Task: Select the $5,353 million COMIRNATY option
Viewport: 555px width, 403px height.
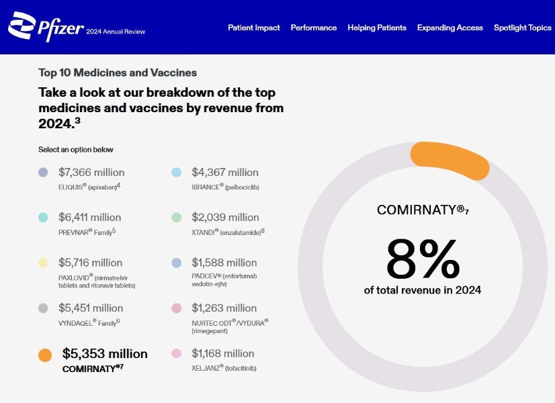Action: (105, 353)
